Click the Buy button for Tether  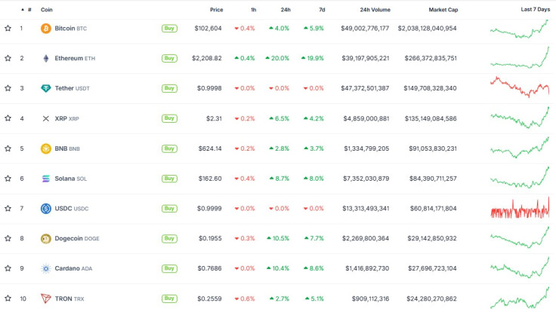(169, 88)
